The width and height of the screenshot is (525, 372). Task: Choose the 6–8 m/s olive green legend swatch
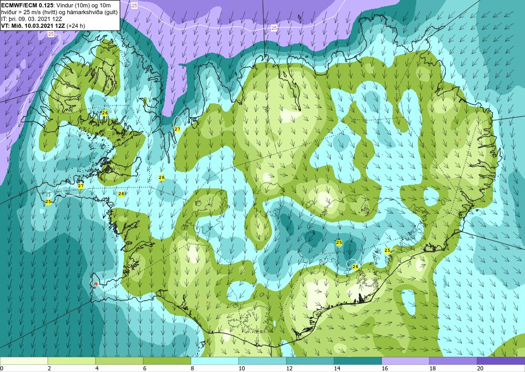click(167, 361)
